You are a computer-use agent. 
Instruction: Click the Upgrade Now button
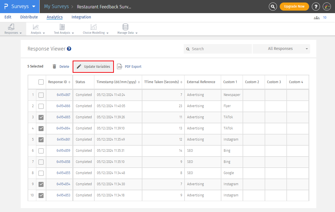tap(294, 6)
